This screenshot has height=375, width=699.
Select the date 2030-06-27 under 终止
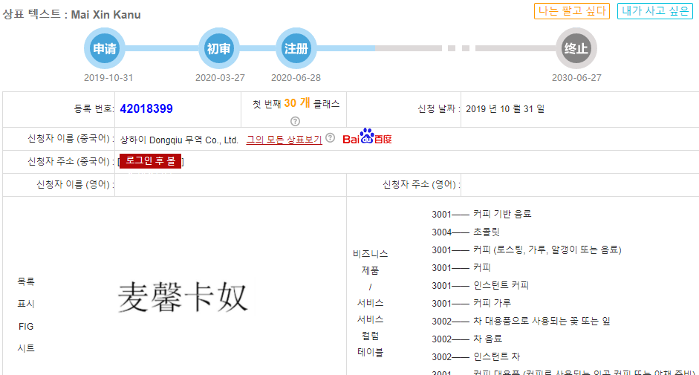[x=576, y=77]
